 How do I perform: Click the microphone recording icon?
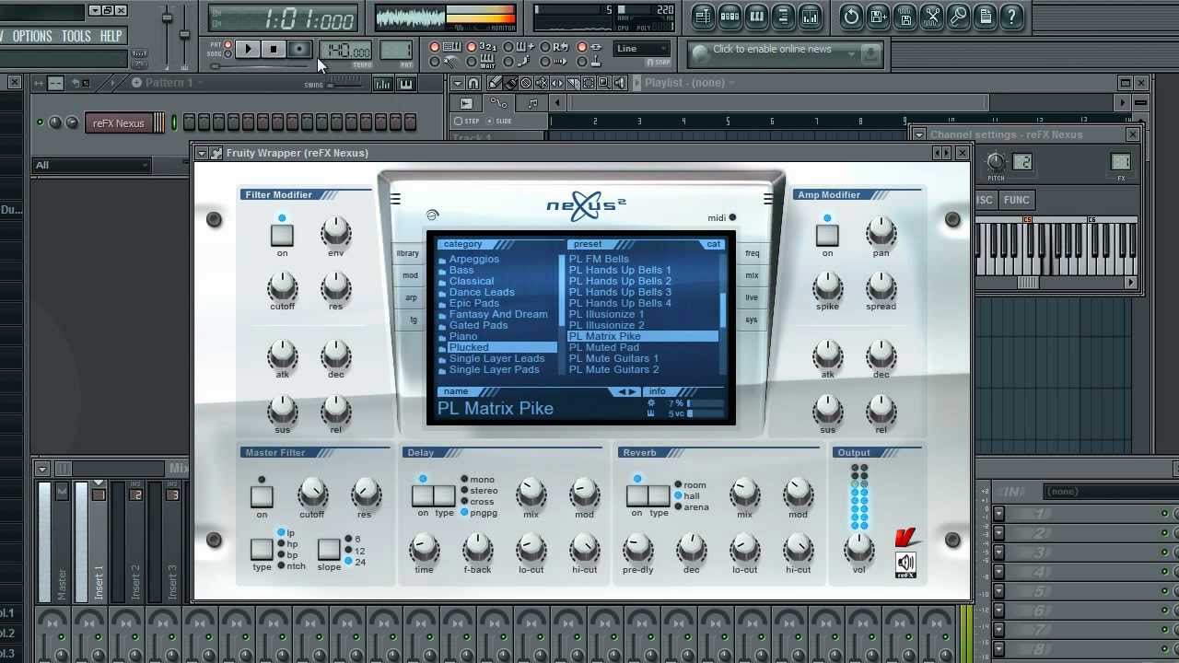958,16
